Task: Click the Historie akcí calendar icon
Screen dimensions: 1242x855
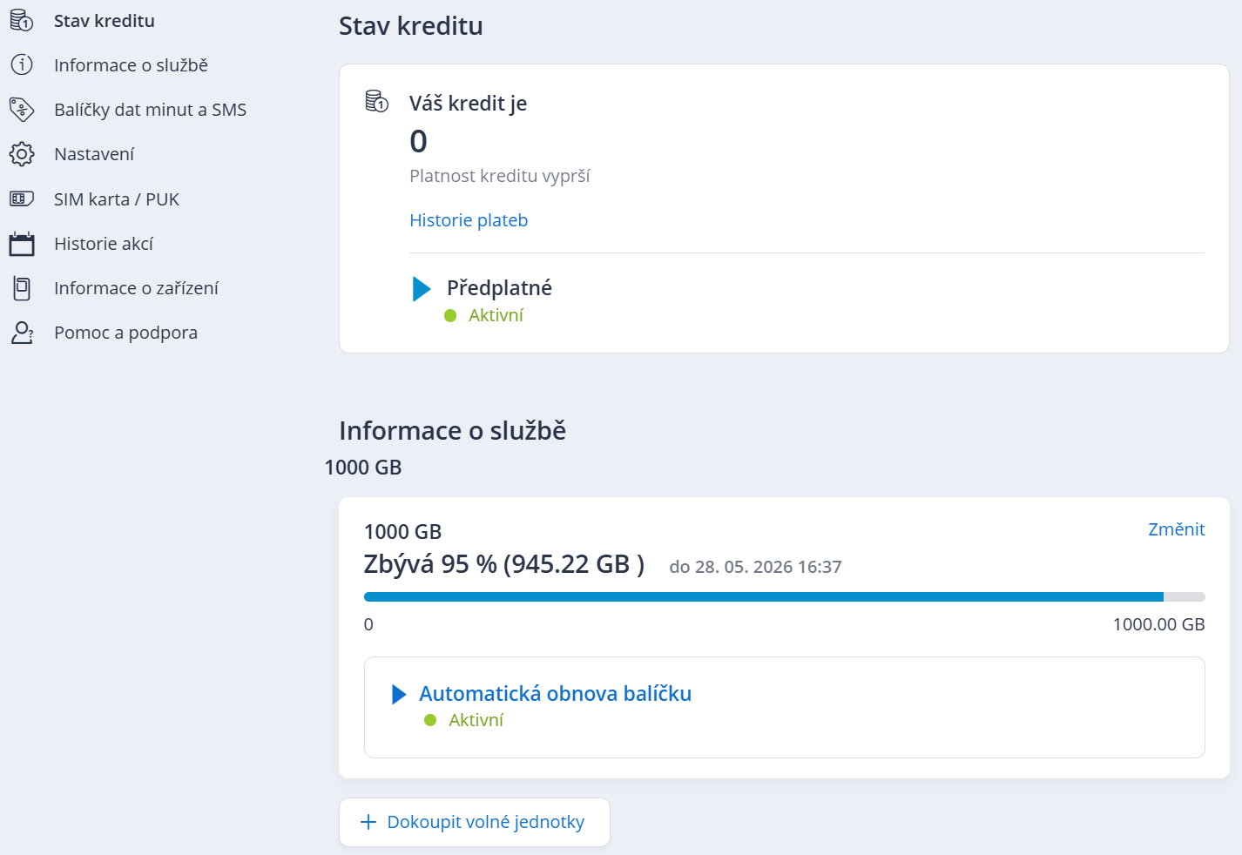Action: (x=22, y=244)
